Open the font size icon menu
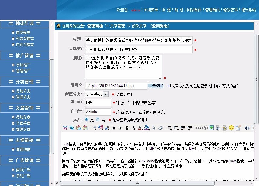259x186 pixels. [107, 128]
